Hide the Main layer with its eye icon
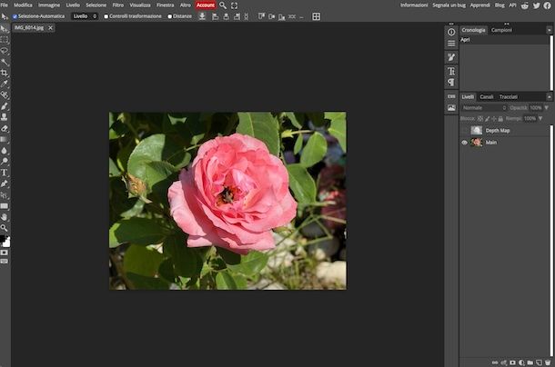The height and width of the screenshot is (367, 555). coord(464,143)
